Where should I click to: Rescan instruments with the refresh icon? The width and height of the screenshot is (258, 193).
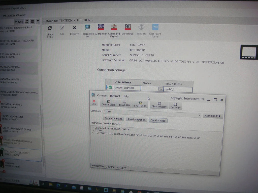tap(27, 22)
